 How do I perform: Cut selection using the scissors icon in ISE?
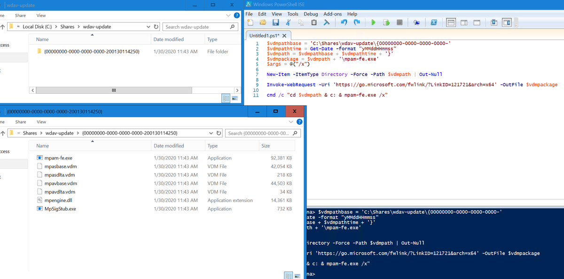click(289, 23)
